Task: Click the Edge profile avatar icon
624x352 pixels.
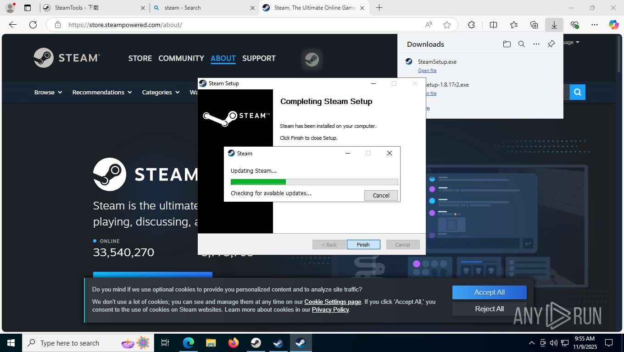Action: pyautogui.click(x=10, y=8)
